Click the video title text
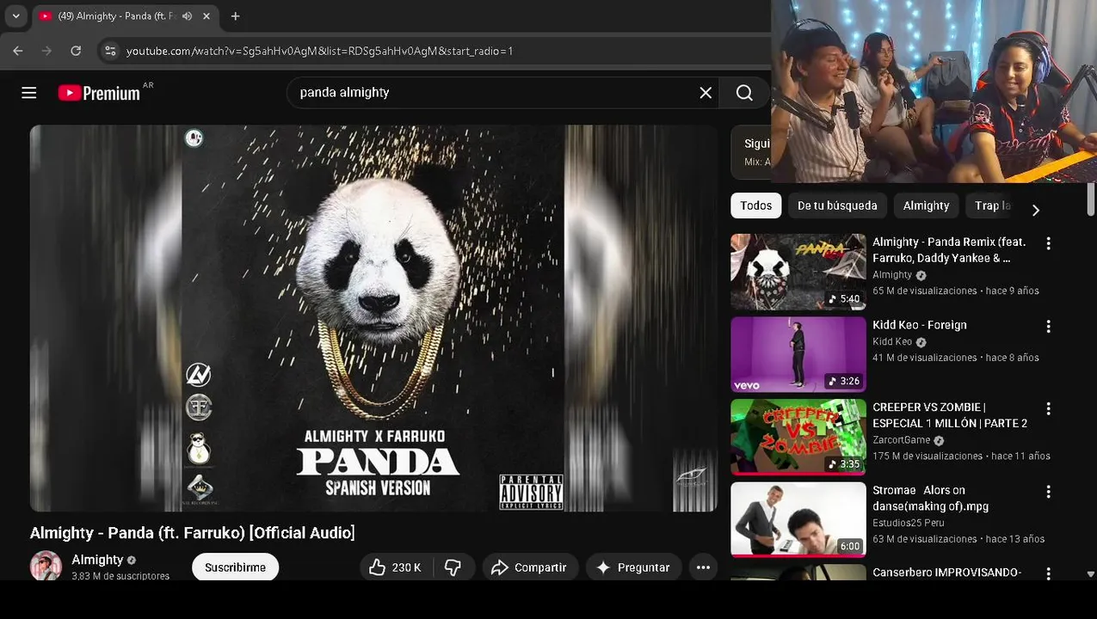 [192, 533]
